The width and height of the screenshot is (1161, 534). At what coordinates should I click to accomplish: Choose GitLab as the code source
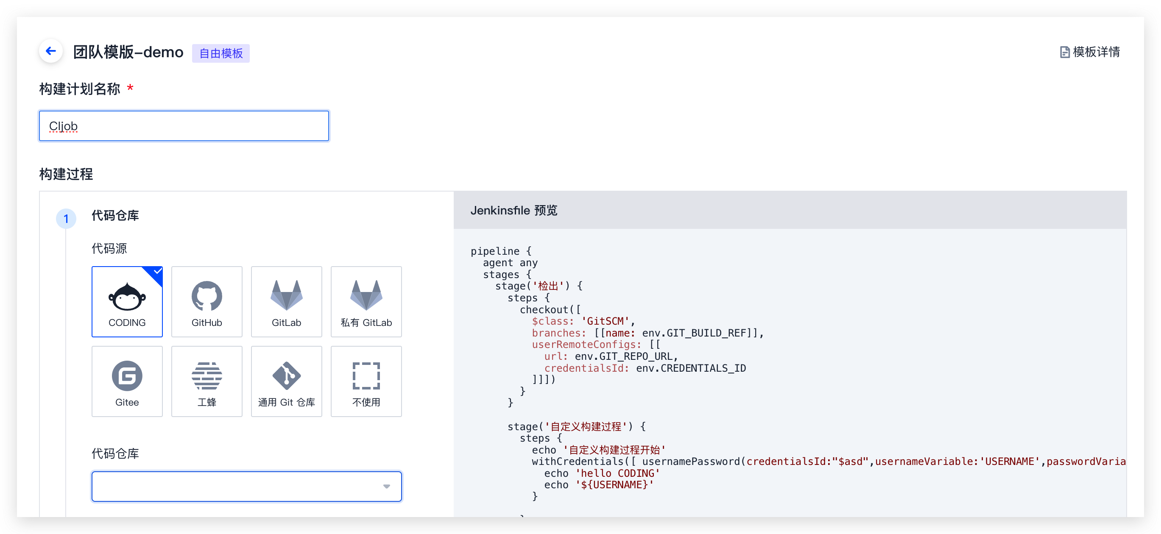(x=287, y=301)
